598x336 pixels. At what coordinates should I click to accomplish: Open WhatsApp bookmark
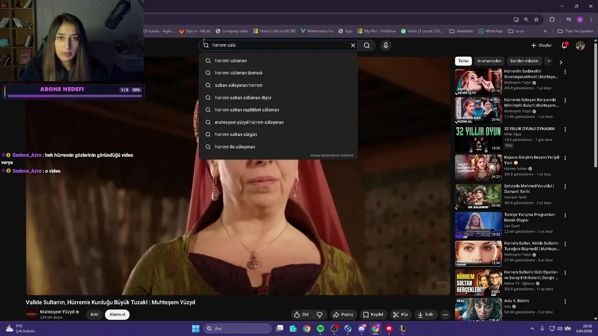491,31
